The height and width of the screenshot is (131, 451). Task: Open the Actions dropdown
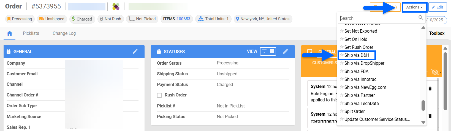coord(414,7)
